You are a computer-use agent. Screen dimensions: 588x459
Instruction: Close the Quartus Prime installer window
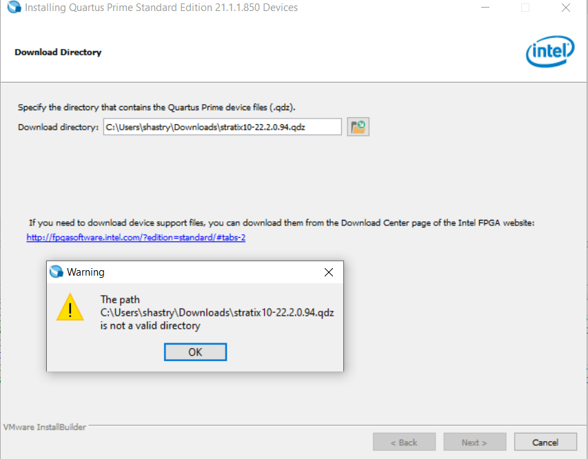click(x=565, y=8)
